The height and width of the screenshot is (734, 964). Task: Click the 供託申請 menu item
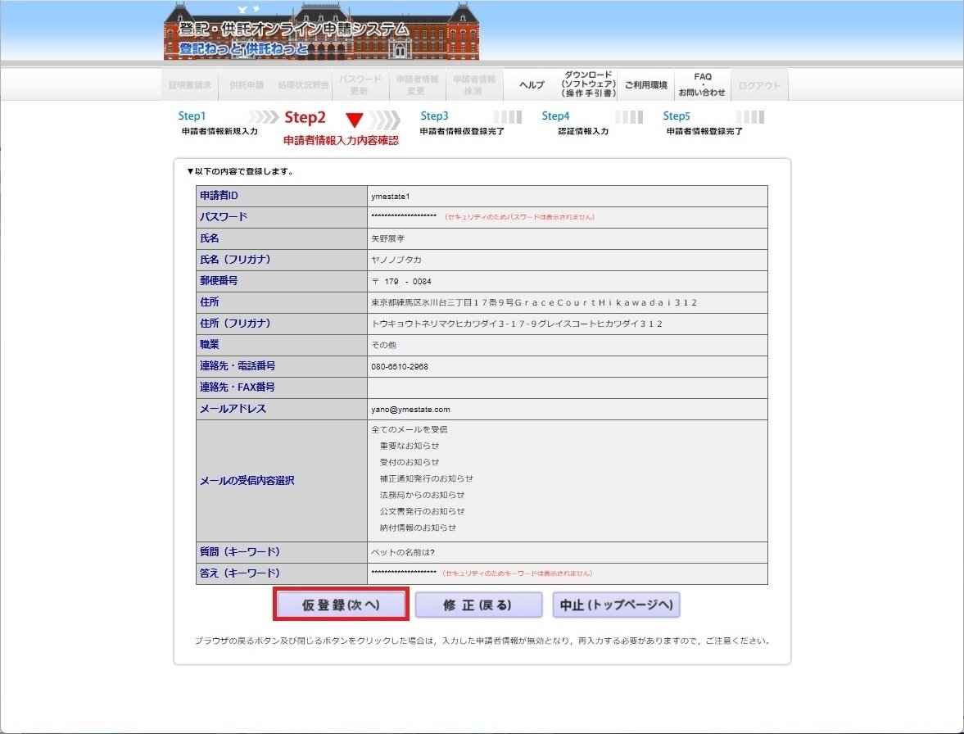coord(247,85)
